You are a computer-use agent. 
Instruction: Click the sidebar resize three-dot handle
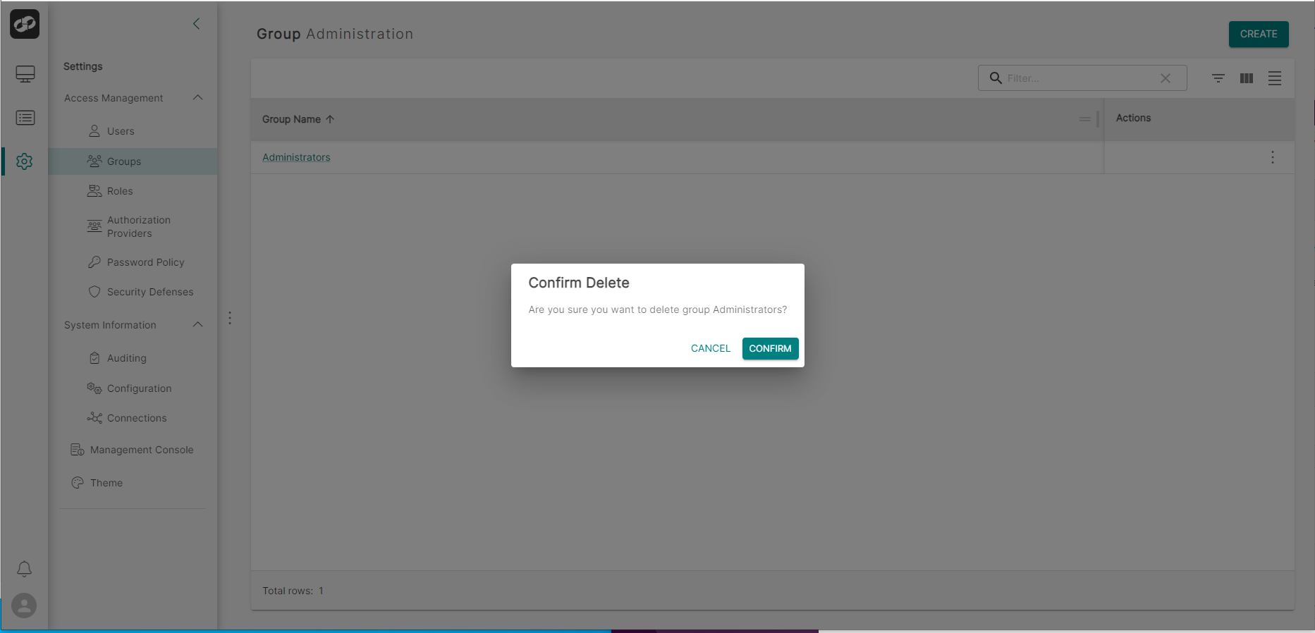tap(230, 318)
